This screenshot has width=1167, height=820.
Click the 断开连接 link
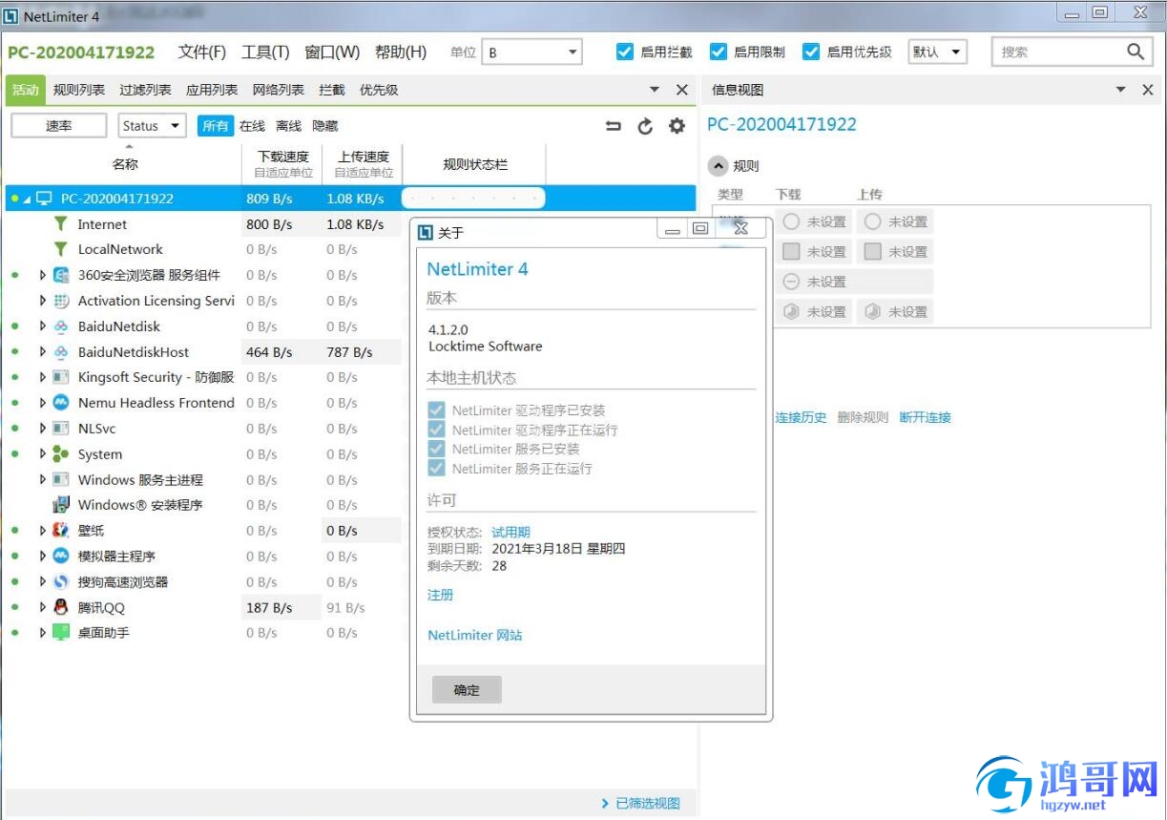[925, 417]
